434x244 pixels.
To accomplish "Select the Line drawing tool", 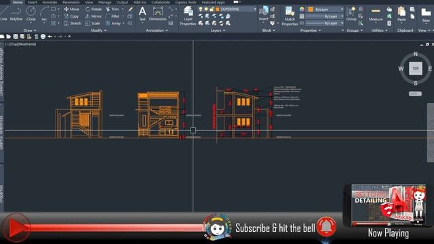I will [x=3, y=14].
